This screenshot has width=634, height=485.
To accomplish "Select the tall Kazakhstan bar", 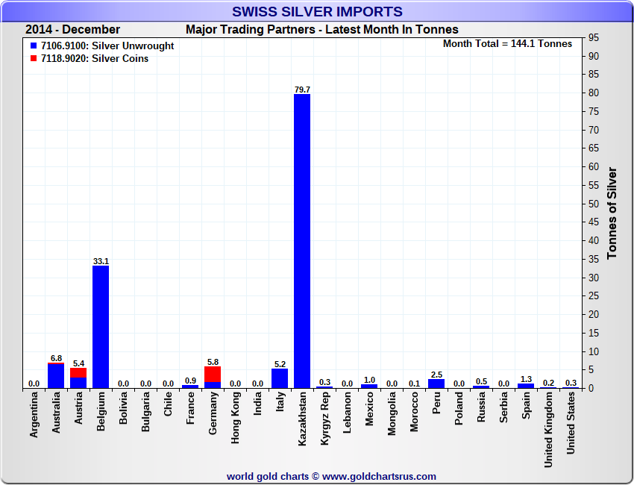I will [x=302, y=239].
